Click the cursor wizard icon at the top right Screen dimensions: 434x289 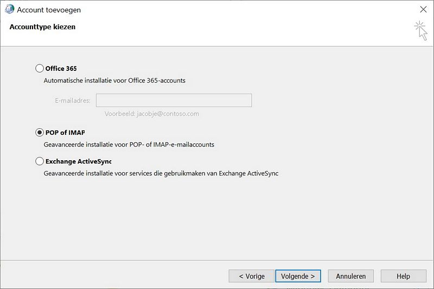pos(421,31)
